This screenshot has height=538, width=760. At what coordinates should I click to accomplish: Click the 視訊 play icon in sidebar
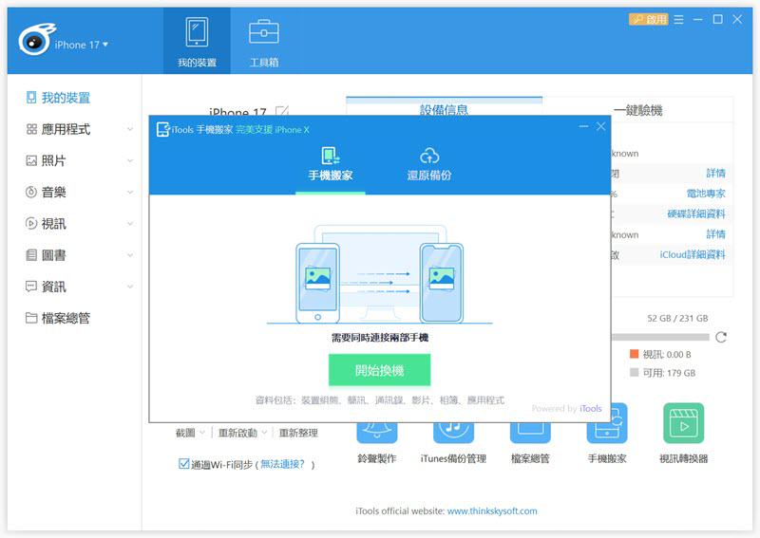[31, 223]
